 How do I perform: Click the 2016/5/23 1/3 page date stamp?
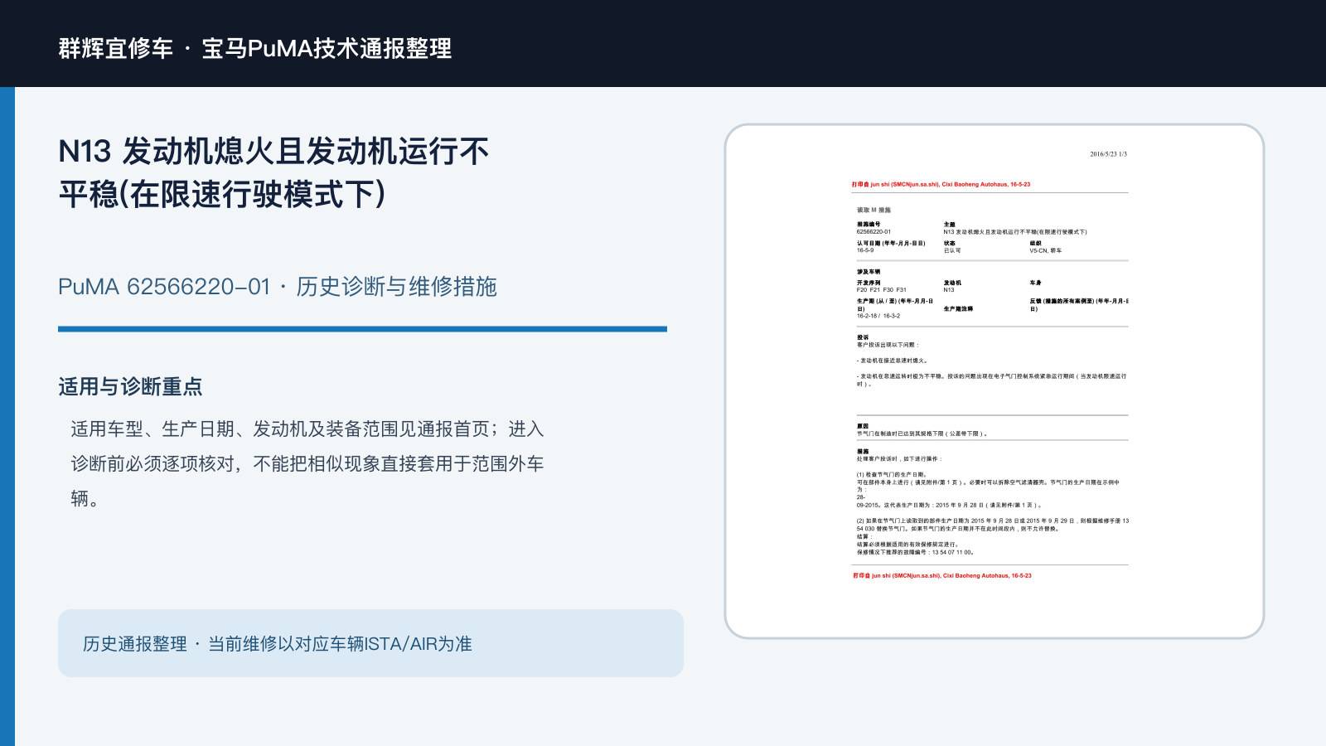click(x=1108, y=154)
